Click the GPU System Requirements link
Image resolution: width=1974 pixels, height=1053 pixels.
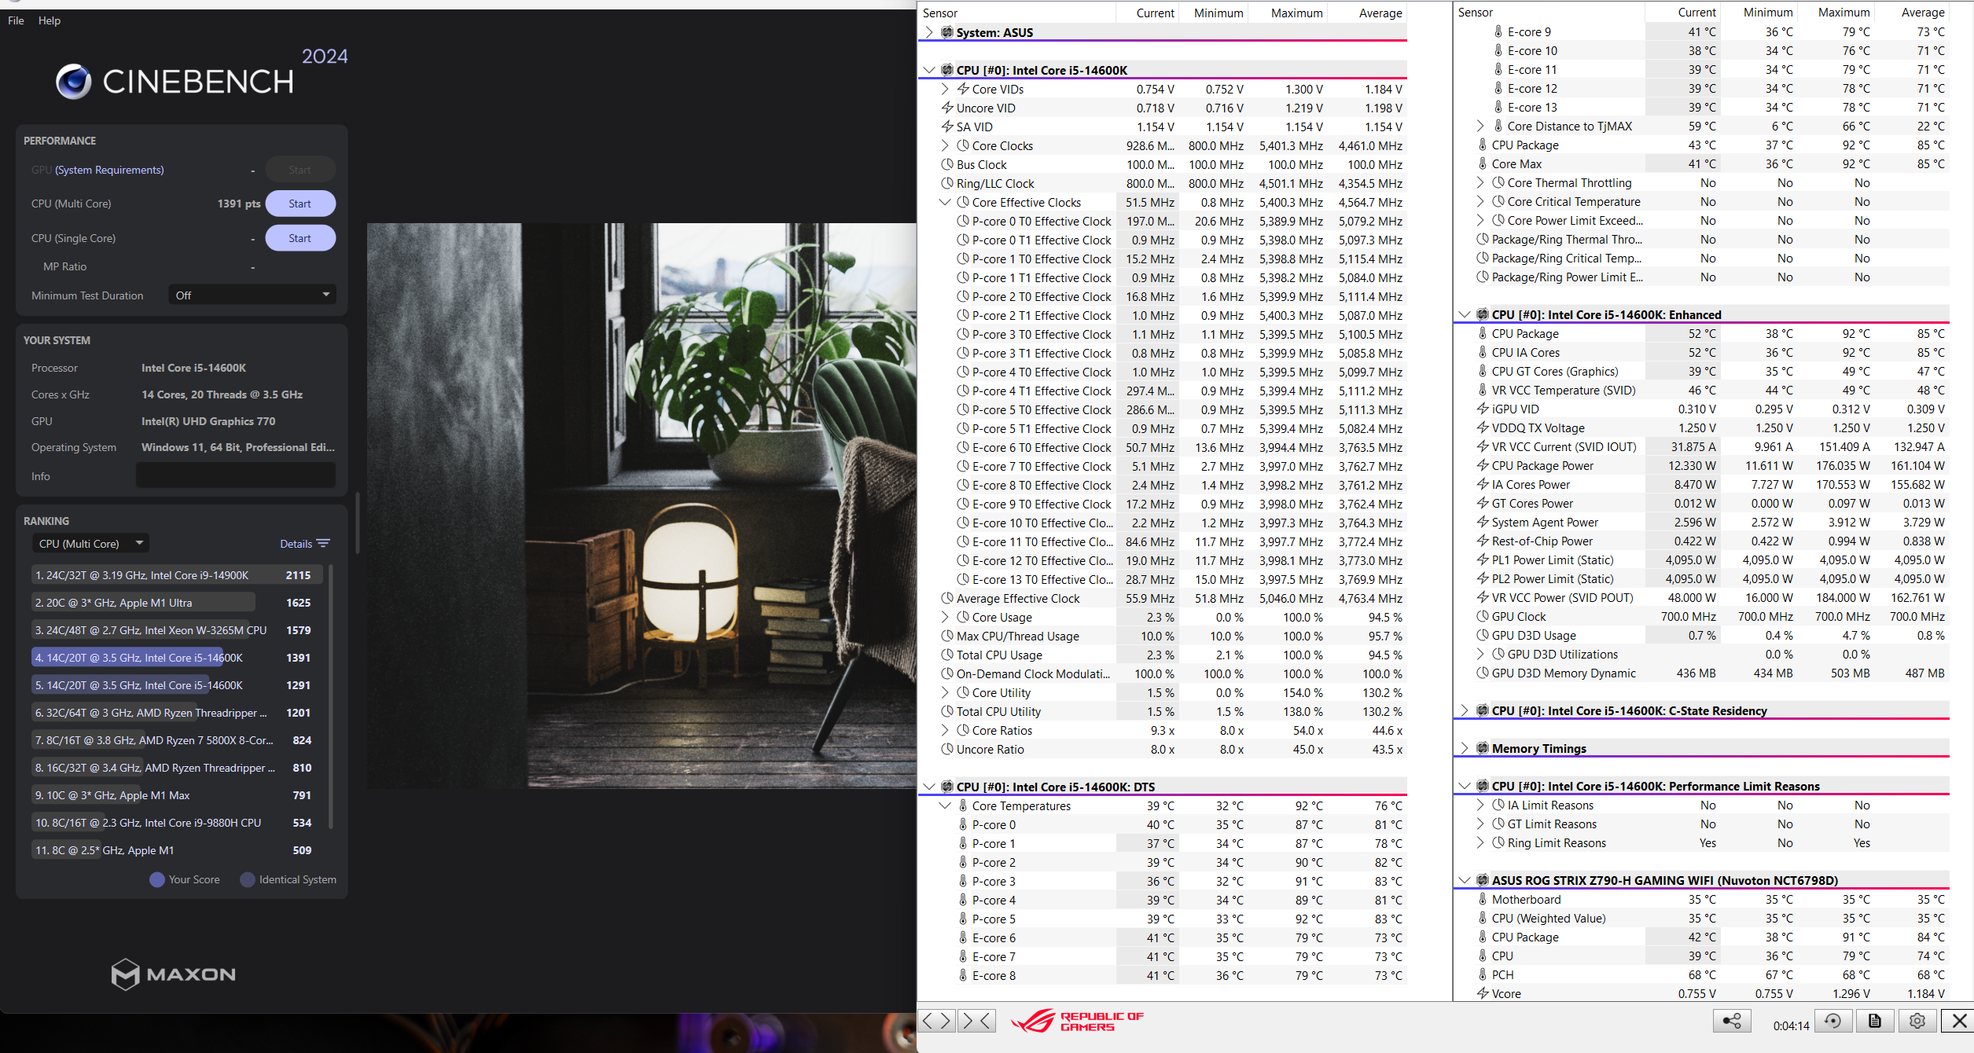(109, 170)
